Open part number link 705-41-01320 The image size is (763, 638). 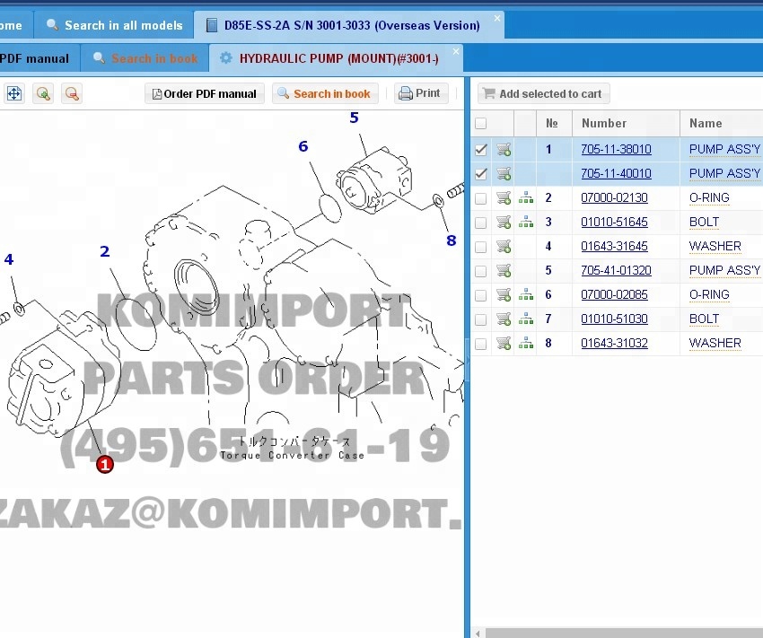coord(616,270)
